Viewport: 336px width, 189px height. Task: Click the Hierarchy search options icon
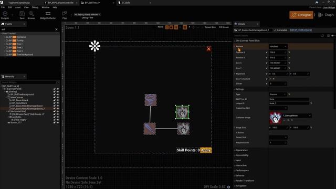(x=57, y=82)
